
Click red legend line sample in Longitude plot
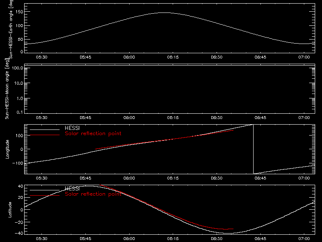click(45, 135)
